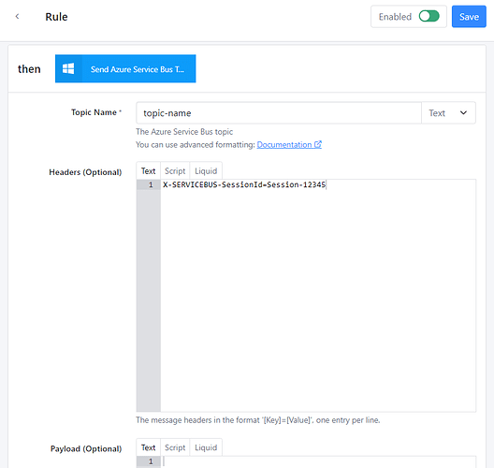The width and height of the screenshot is (494, 468).
Task: Select Payload Script tab
Action: (175, 447)
